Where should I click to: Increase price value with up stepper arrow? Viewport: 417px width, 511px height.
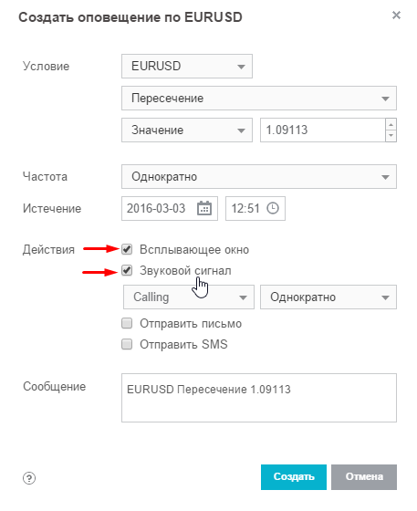tap(391, 124)
